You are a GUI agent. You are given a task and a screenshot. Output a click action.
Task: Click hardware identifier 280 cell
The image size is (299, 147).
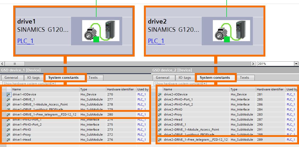[x=121, y=114]
